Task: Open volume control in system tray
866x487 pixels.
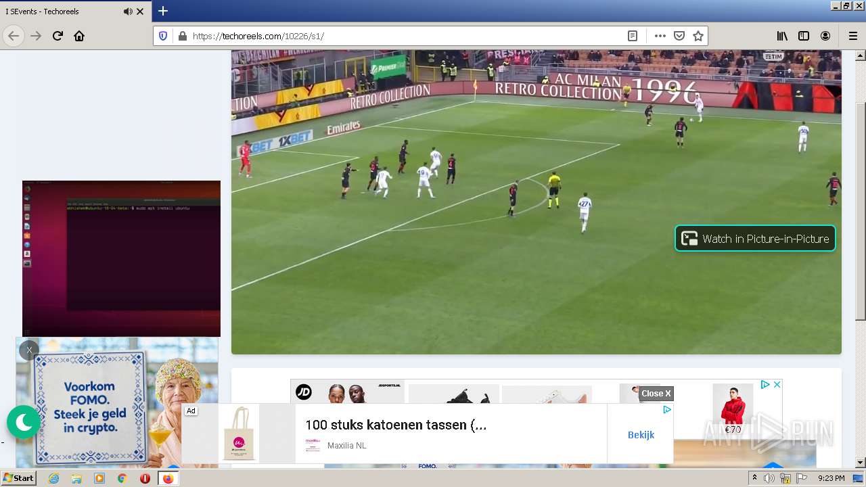Action: [769, 478]
